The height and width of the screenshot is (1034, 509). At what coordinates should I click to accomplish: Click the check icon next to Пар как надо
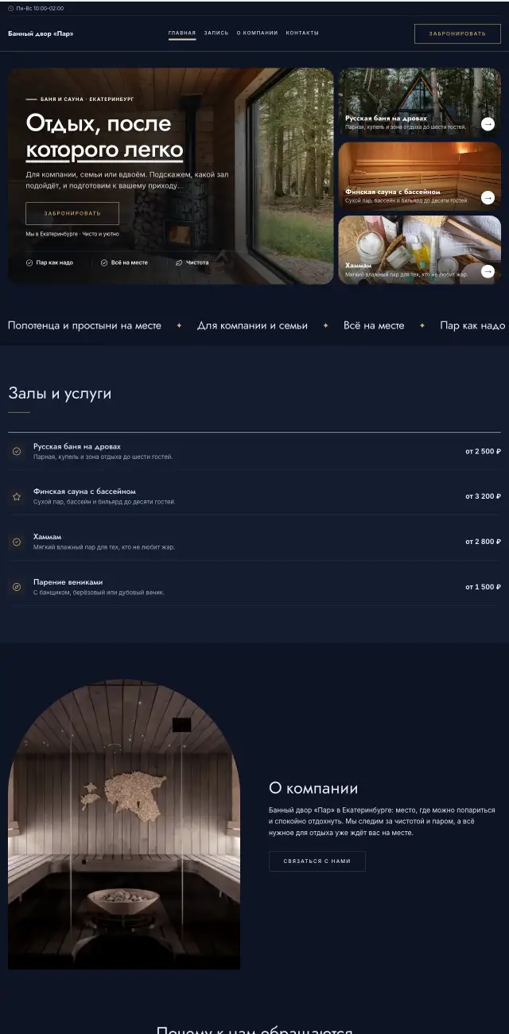click(29, 262)
